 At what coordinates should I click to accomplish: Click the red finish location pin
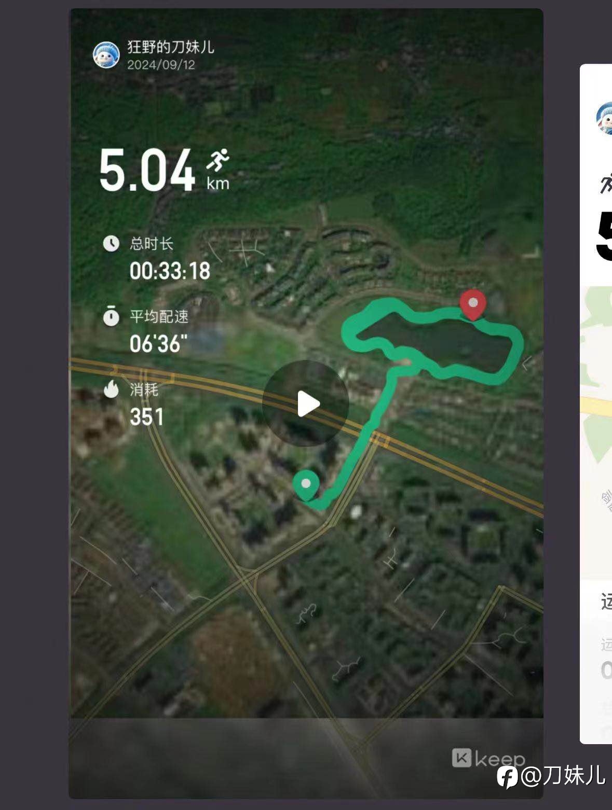[473, 305]
